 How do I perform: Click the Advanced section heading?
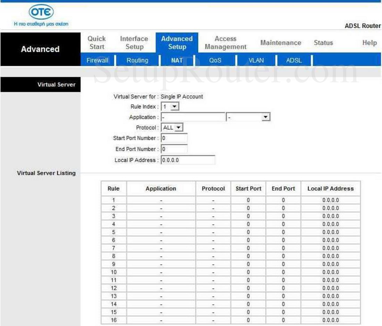[x=40, y=49]
